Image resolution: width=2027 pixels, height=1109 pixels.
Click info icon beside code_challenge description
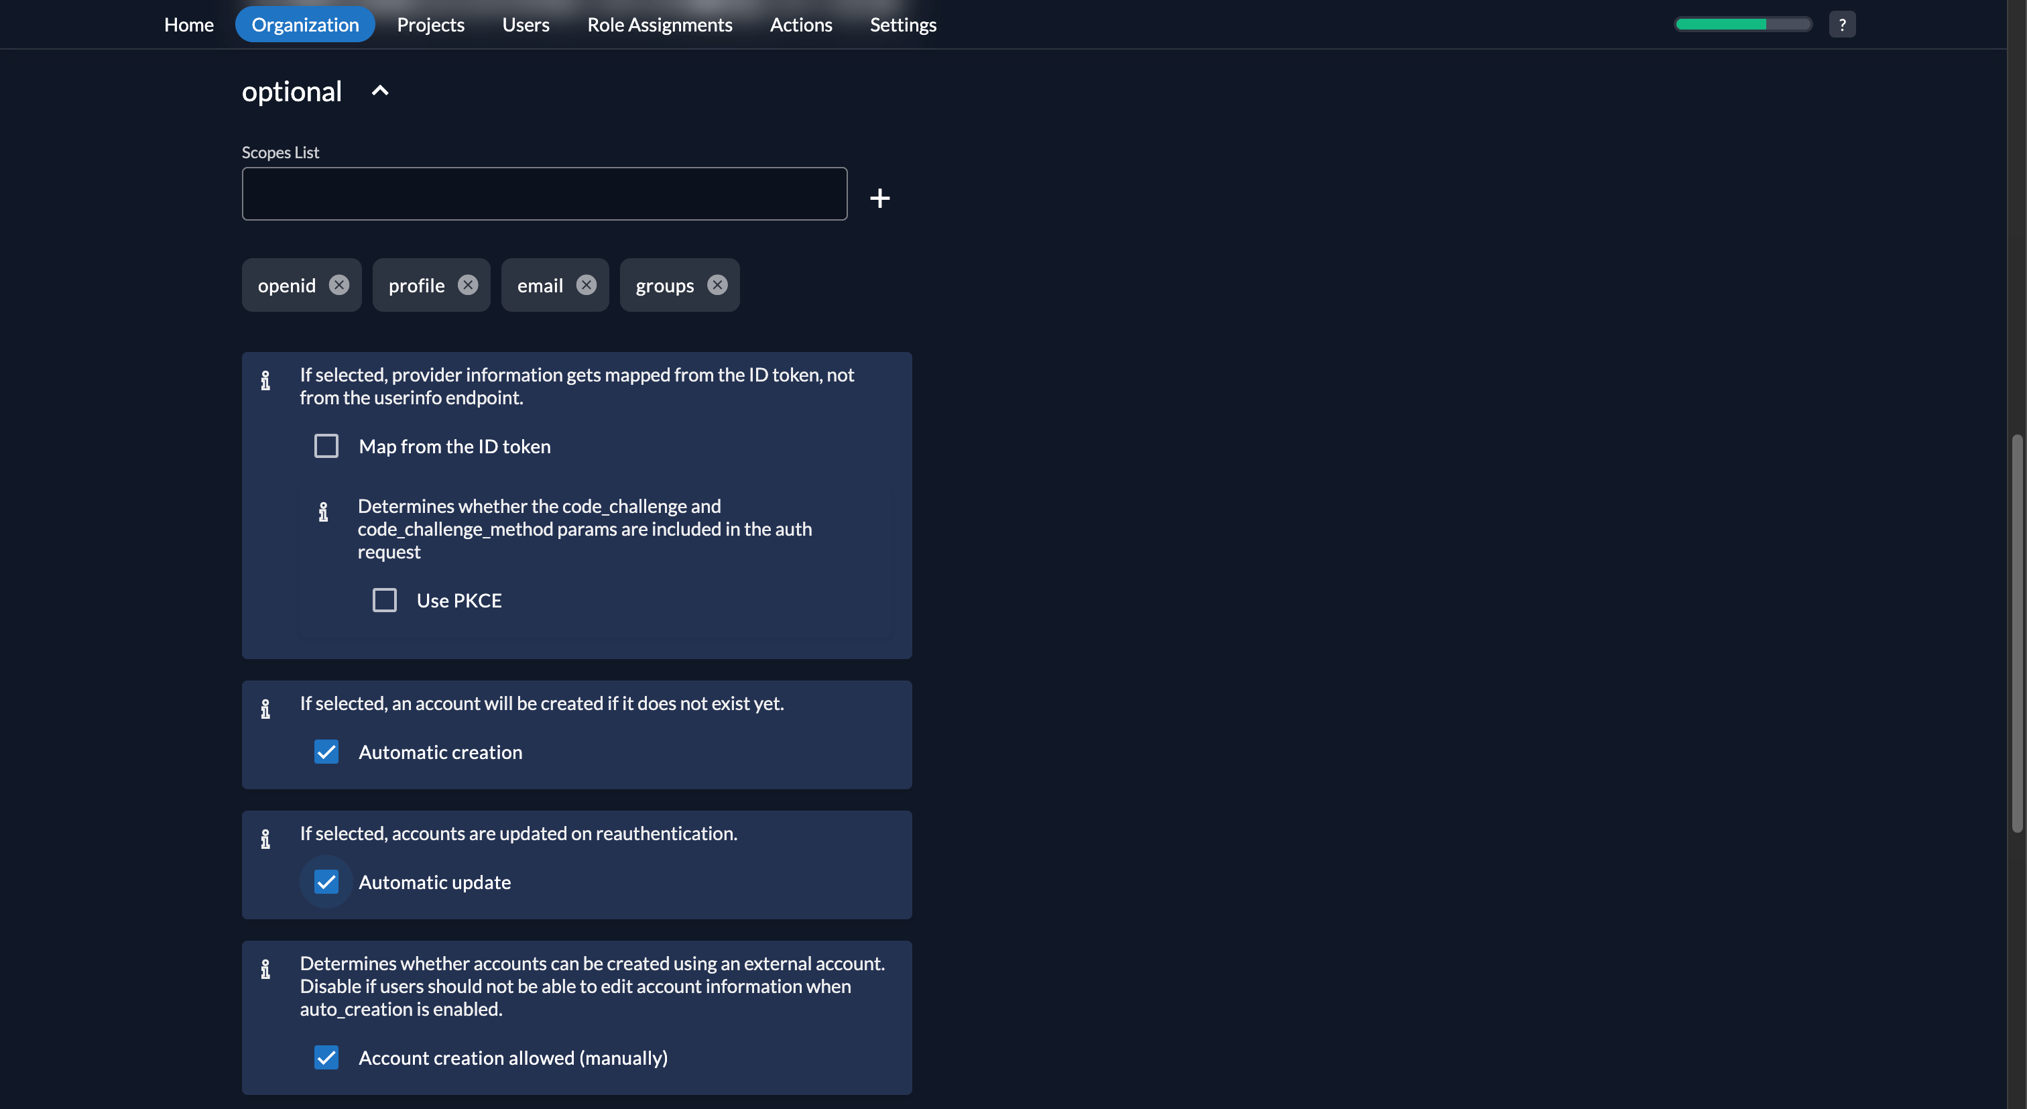323,512
